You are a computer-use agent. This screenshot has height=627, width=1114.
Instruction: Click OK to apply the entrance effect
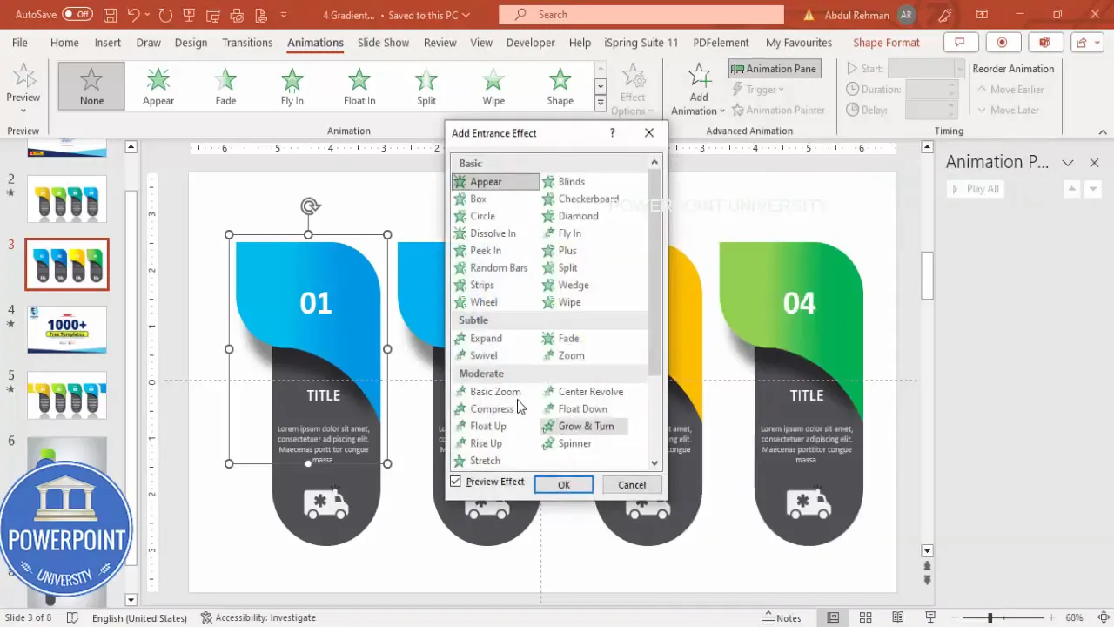coord(563,484)
